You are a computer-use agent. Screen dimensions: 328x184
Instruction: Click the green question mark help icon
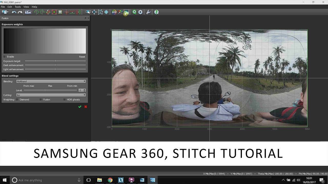coord(156,12)
